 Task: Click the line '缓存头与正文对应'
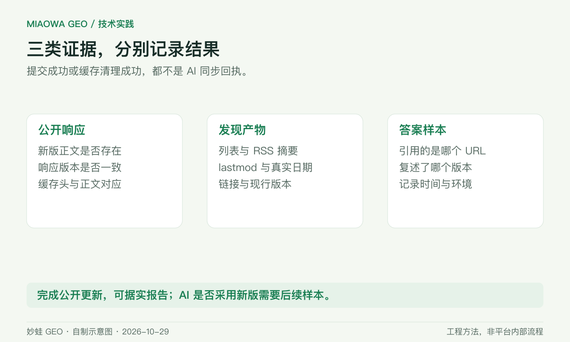80,184
